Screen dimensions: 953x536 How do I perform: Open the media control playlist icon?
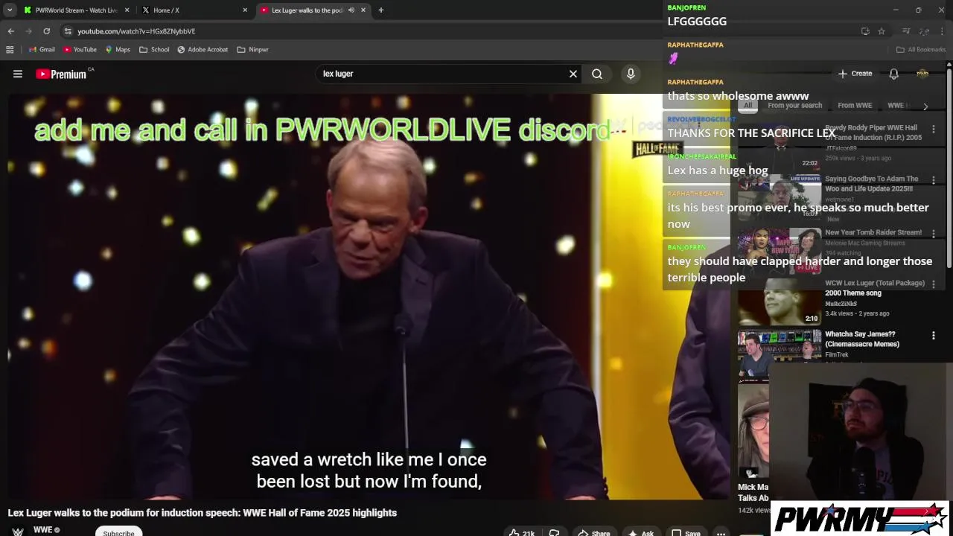(906, 31)
